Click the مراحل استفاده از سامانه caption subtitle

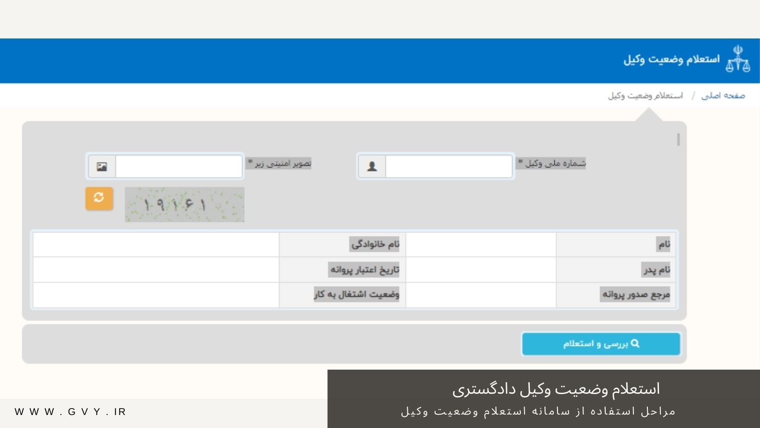tap(538, 411)
